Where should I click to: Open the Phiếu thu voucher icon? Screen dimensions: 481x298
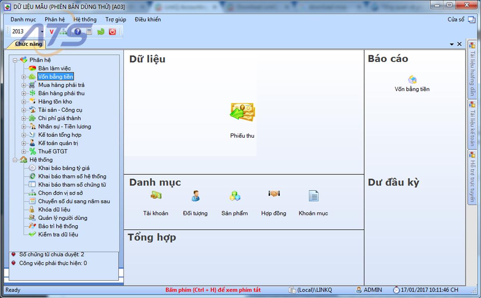coord(242,113)
